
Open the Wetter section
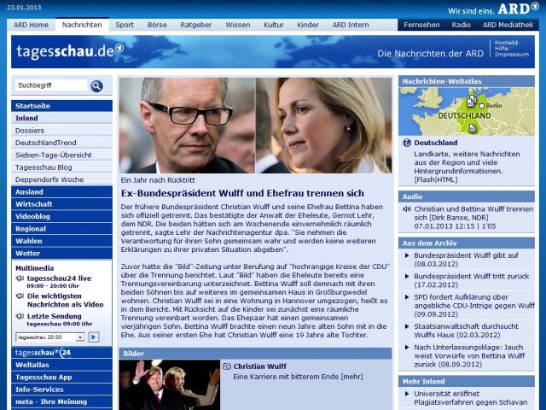point(62,253)
